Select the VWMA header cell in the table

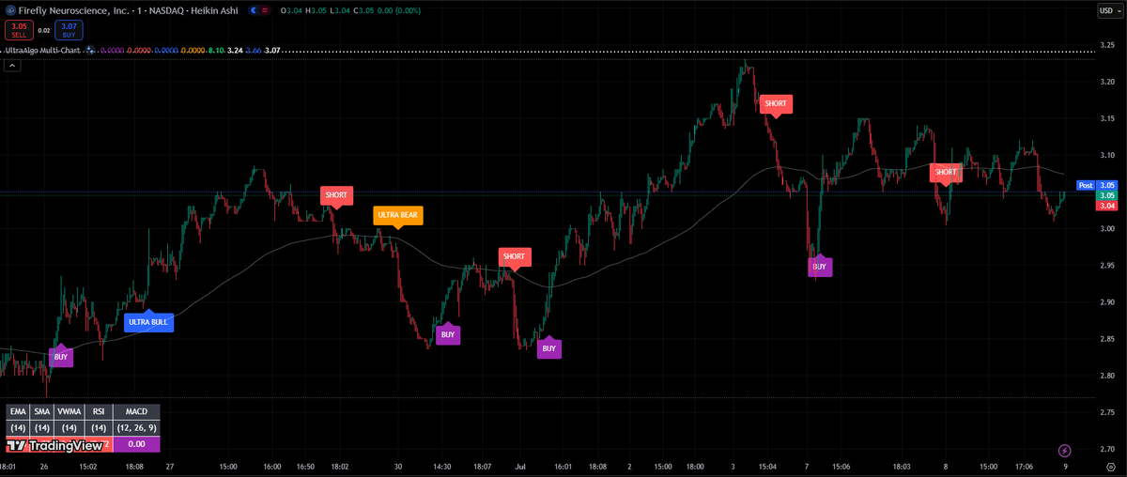69,411
